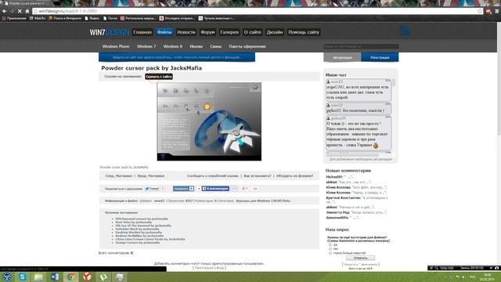The width and height of the screenshot is (501, 282).
Task: Open the О сайте menu item
Action: [252, 32]
